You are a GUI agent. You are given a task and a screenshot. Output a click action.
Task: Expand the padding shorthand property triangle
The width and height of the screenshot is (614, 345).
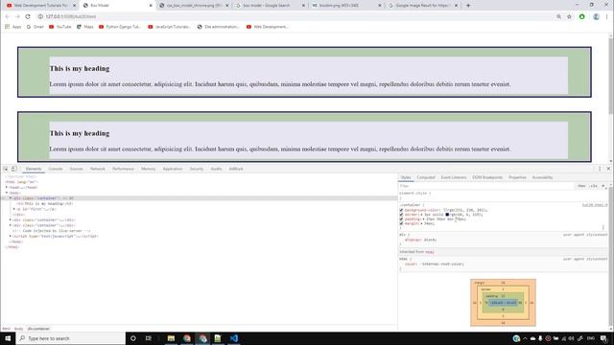(424, 219)
